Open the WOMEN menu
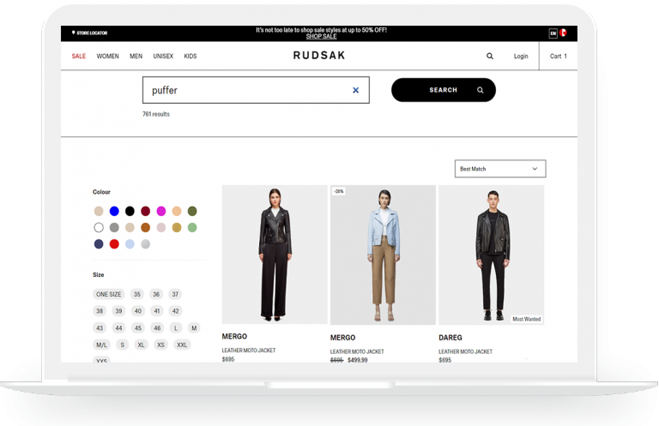Screen dimensions: 659x426 coord(108,57)
